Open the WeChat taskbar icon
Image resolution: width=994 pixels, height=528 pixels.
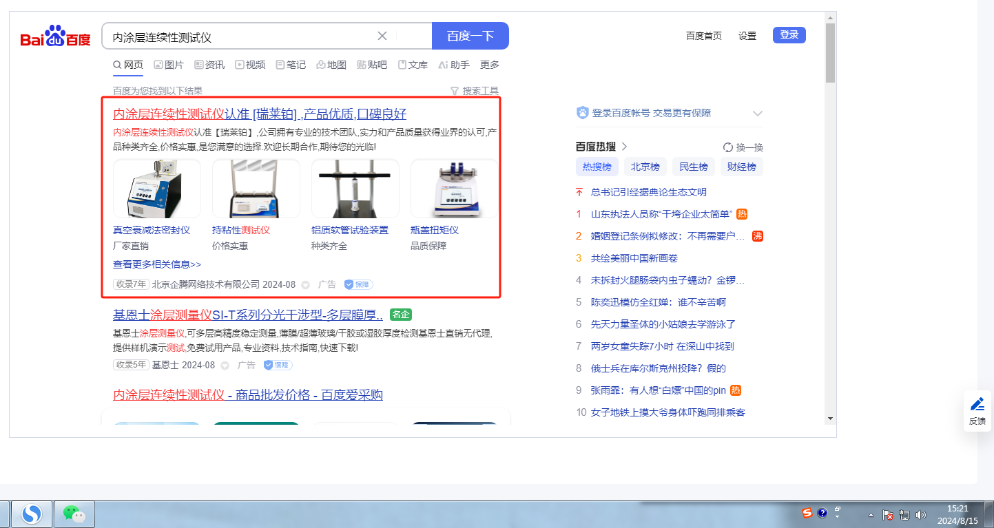click(74, 514)
